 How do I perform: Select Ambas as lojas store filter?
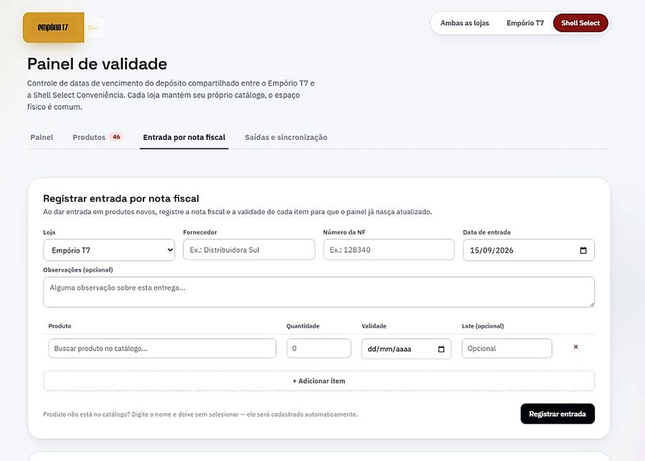tap(464, 23)
